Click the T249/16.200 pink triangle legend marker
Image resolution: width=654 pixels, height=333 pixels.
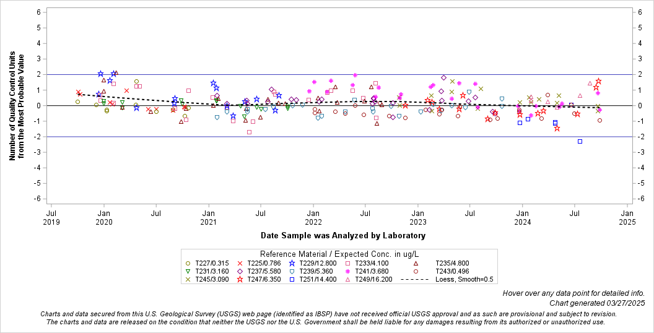point(347,279)
